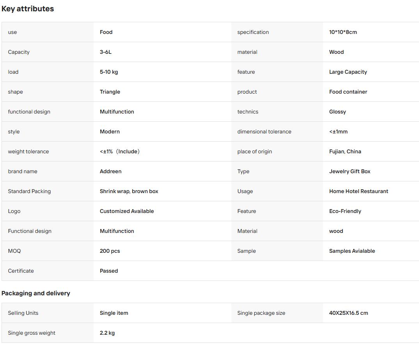
Task: Select the Large Capacity feature value
Action: pos(348,72)
